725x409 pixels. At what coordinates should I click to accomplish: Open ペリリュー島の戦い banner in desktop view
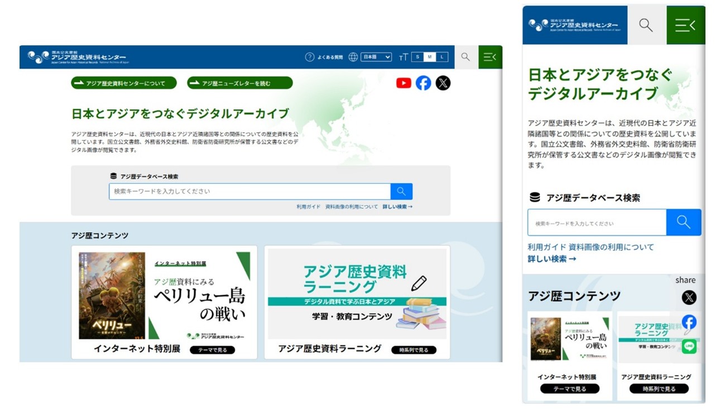164,295
